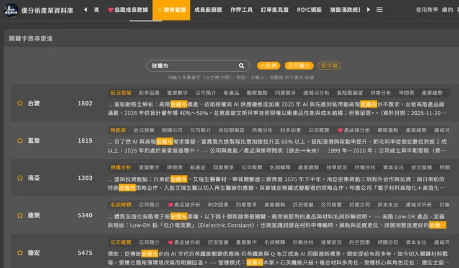This screenshot has height=268, width=459.
Task: Toggle the 小助理 filter pill
Action: click(269, 66)
